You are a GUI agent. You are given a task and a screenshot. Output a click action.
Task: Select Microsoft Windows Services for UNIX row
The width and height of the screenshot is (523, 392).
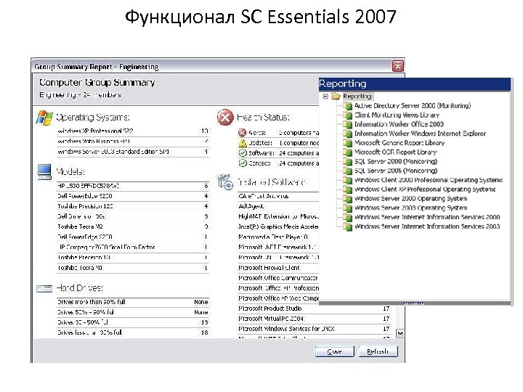pyautogui.click(x=315, y=329)
